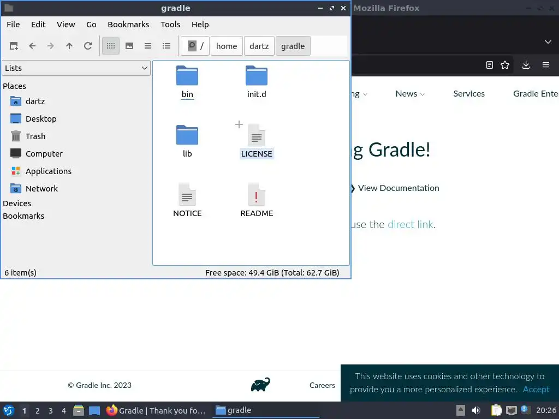The image size is (559, 419).
Task: Switch to Gradle Firefox taskbar entry
Action: click(x=156, y=410)
